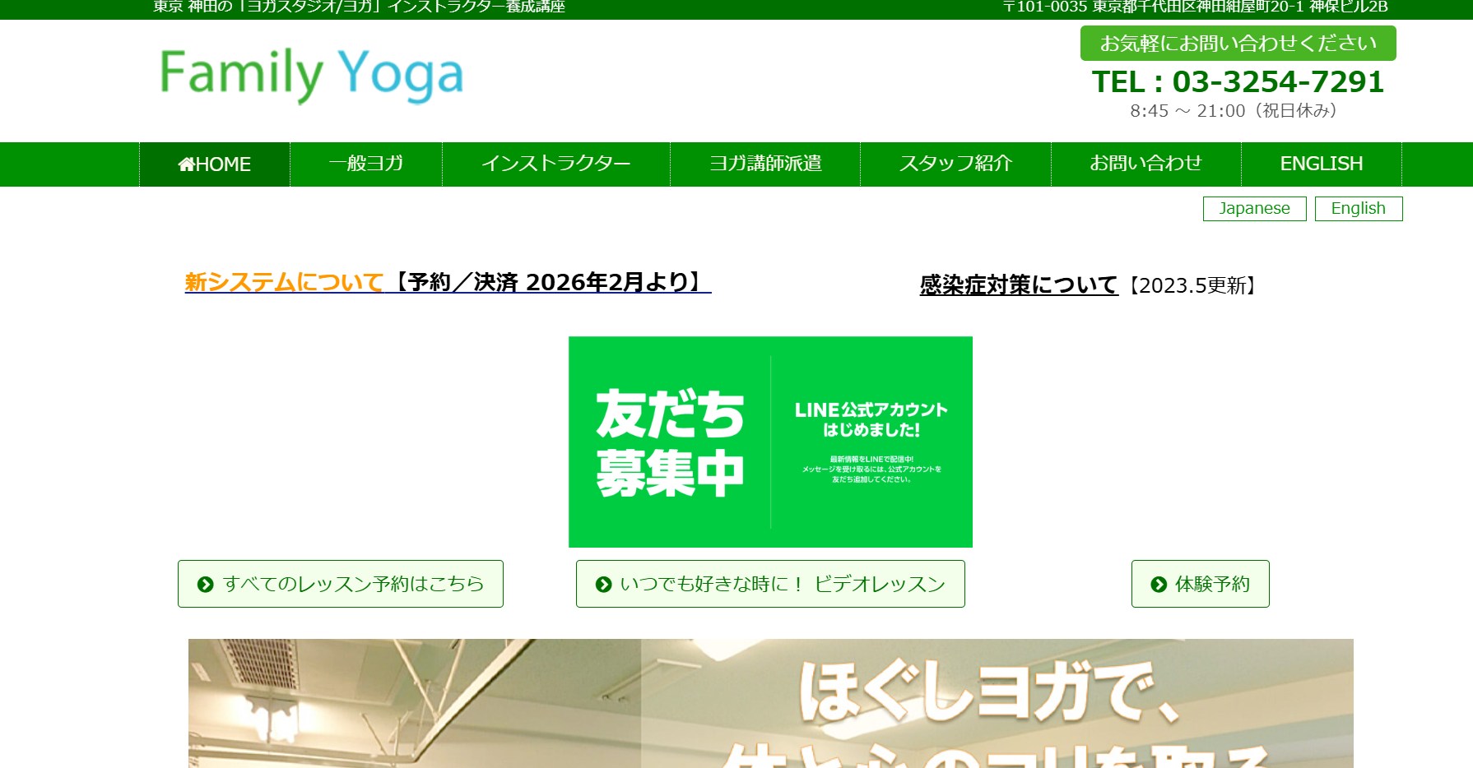Click the ほぐしヨガ hero image
The image size is (1473, 768).
click(x=770, y=703)
